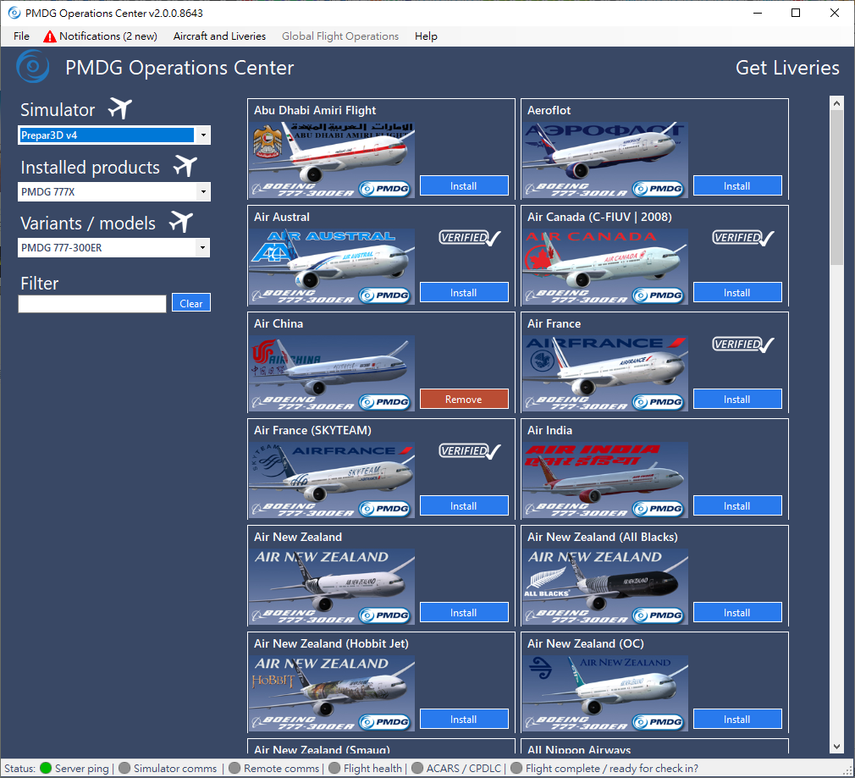Install the Aeroflot livery

(x=737, y=186)
